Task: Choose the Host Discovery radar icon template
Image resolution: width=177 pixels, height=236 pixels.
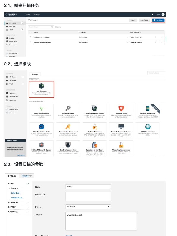Action: tap(41, 86)
